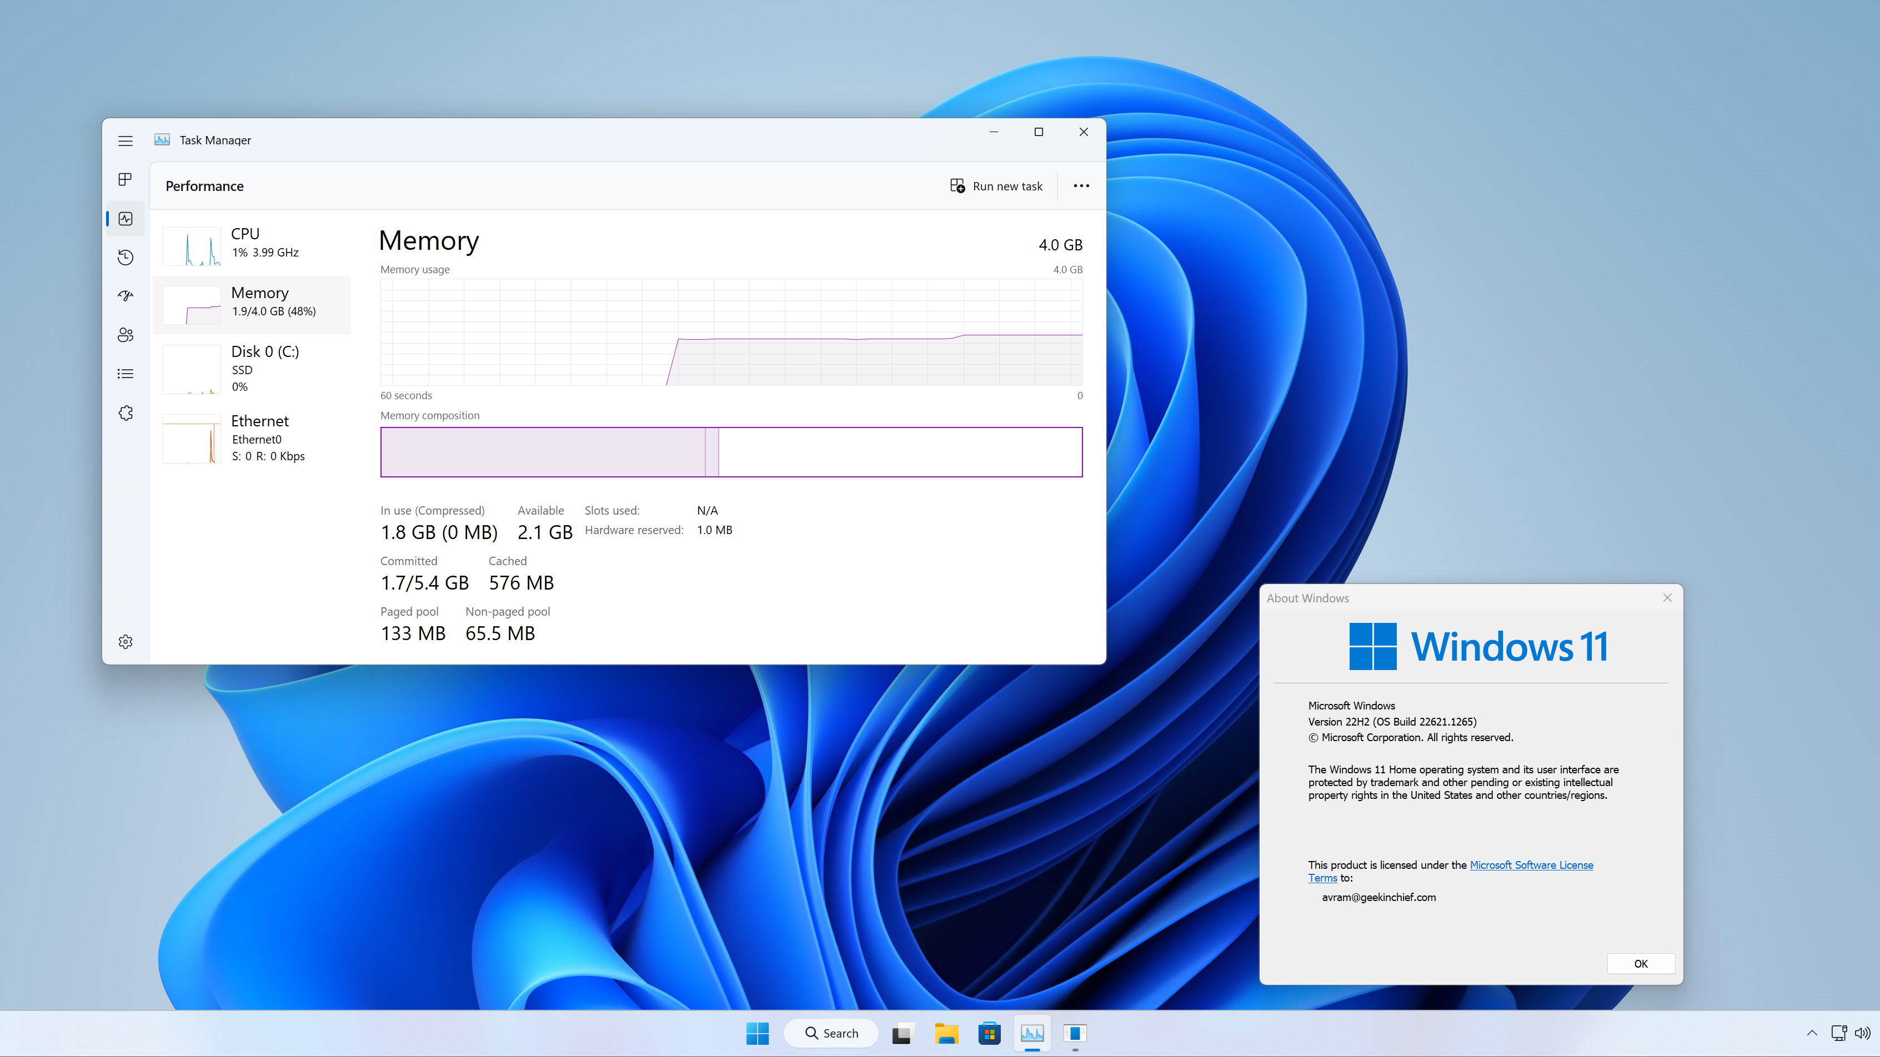Expand the Task Manager more options menu
1880x1057 pixels.
(x=1081, y=186)
